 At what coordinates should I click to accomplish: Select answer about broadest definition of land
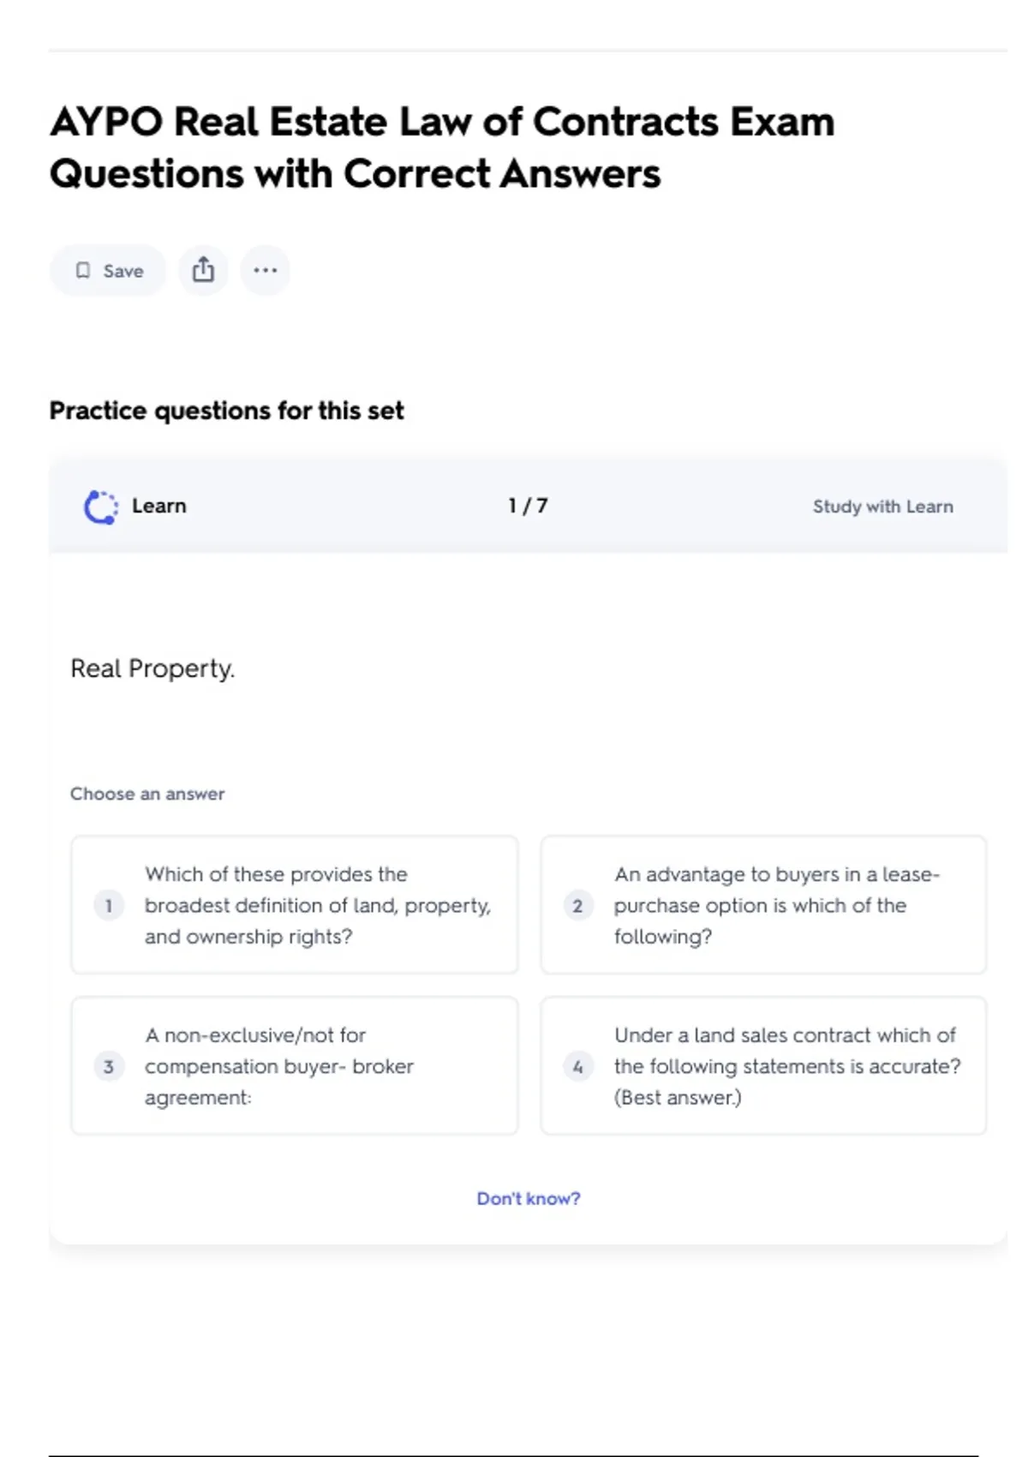317,905
